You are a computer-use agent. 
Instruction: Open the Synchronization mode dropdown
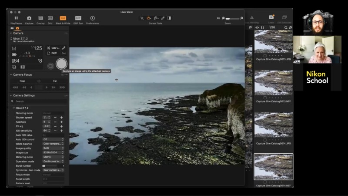coord(53,170)
